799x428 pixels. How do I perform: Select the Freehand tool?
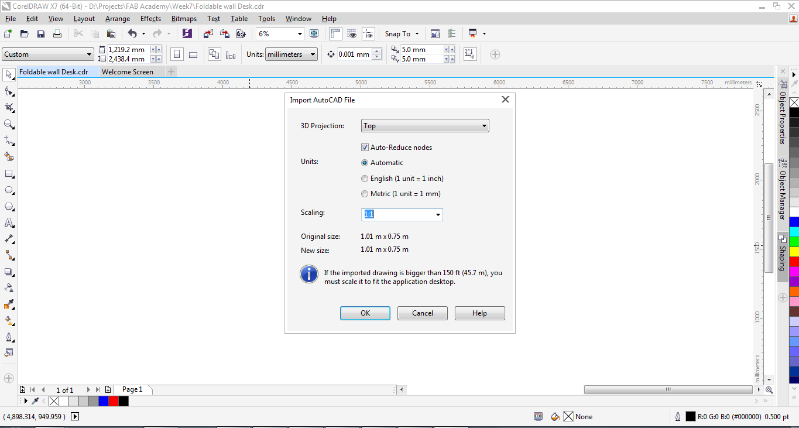(9, 141)
